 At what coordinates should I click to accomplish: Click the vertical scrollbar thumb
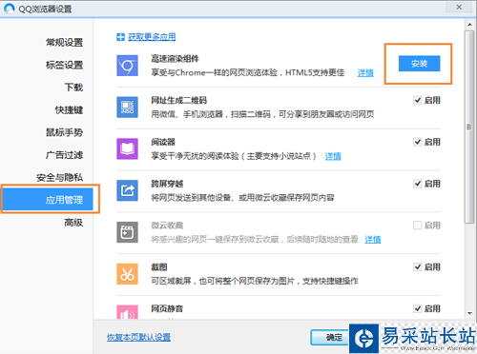pyautogui.click(x=469, y=127)
